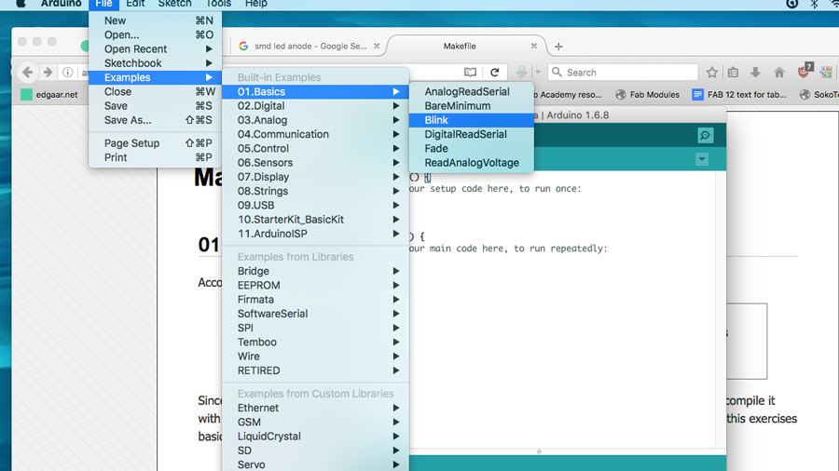Image resolution: width=839 pixels, height=471 pixels.
Task: Select the Fade example
Action: [x=472, y=148]
